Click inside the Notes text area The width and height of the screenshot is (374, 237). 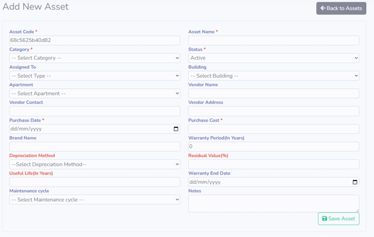click(x=274, y=203)
